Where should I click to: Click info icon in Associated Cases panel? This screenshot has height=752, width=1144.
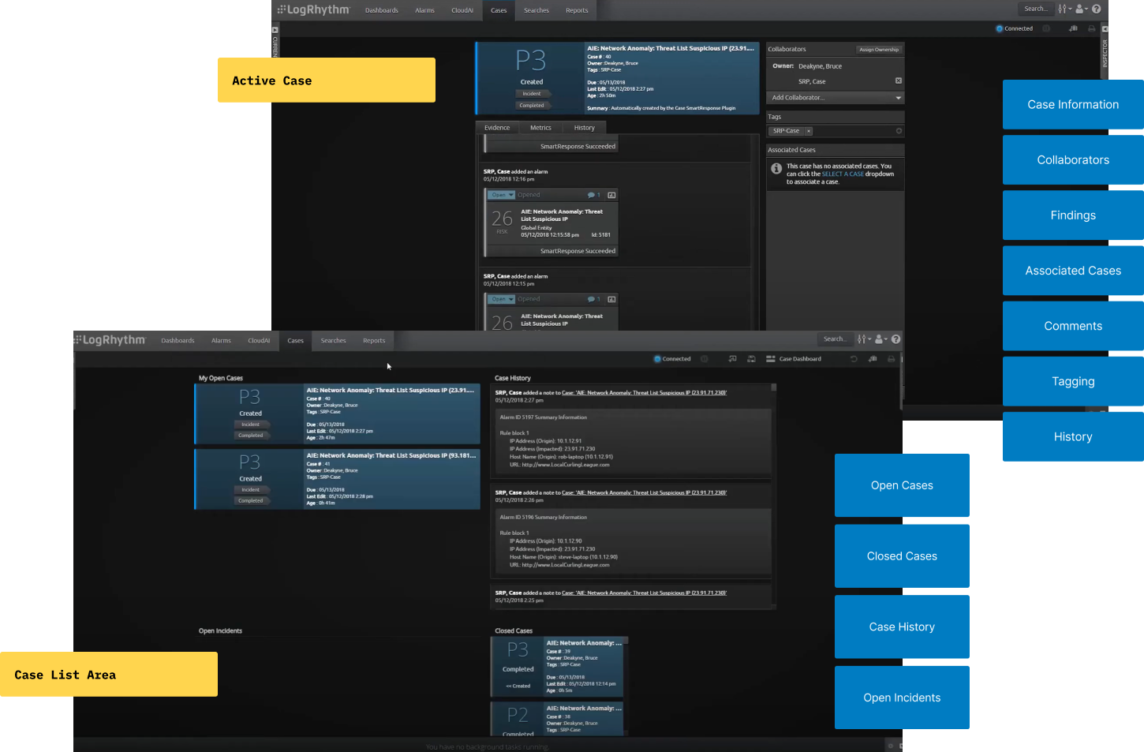(x=776, y=169)
